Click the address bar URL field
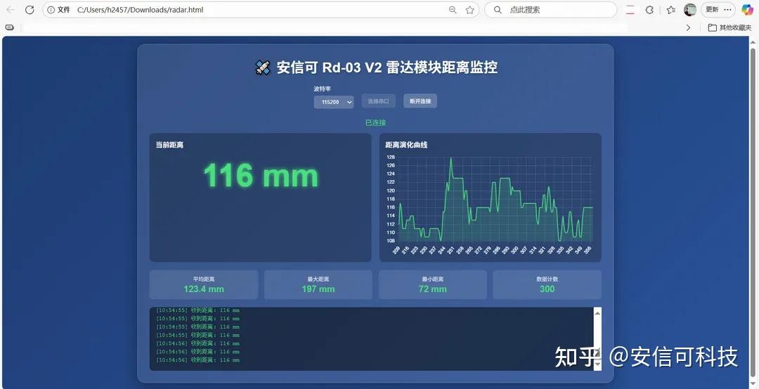The width and height of the screenshot is (759, 389). click(261, 10)
